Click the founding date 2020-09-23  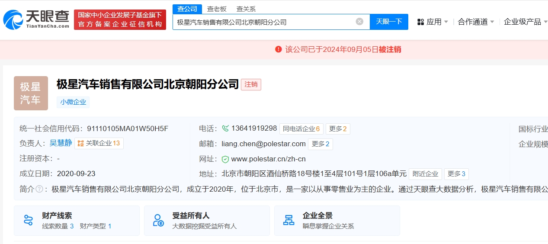[76, 174]
